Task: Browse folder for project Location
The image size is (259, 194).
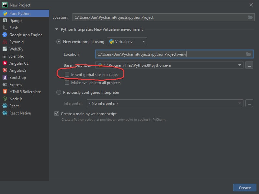Action: coord(250,17)
